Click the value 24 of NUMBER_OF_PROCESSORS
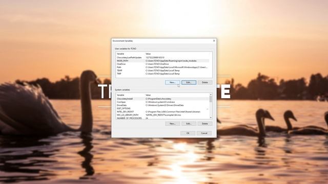This screenshot has width=328, height=184. [147, 118]
